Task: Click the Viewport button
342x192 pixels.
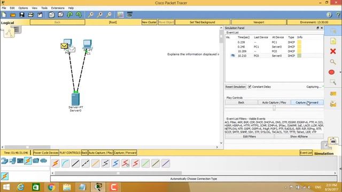Action: (259, 22)
